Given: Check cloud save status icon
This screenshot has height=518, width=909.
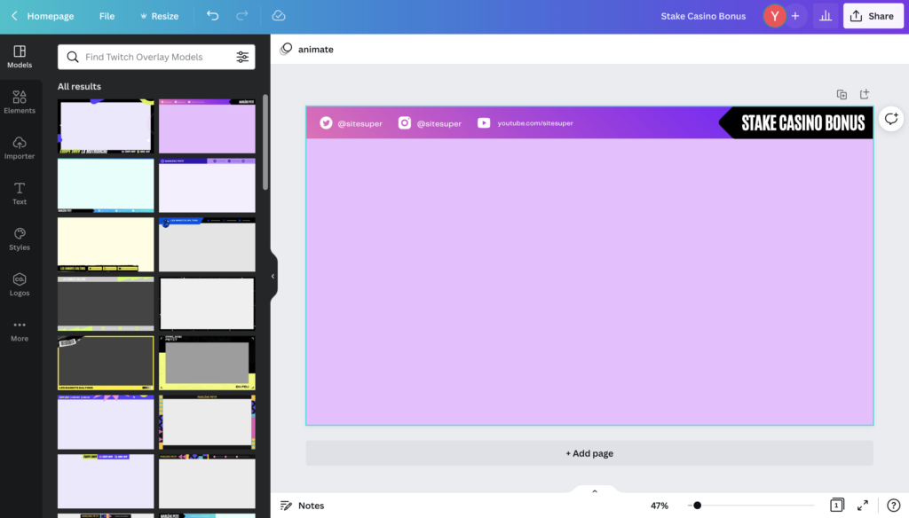Looking at the screenshot, I should pyautogui.click(x=278, y=16).
